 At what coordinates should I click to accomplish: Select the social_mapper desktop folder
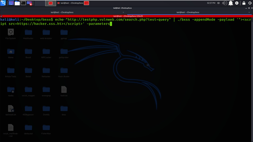tap(28, 91)
